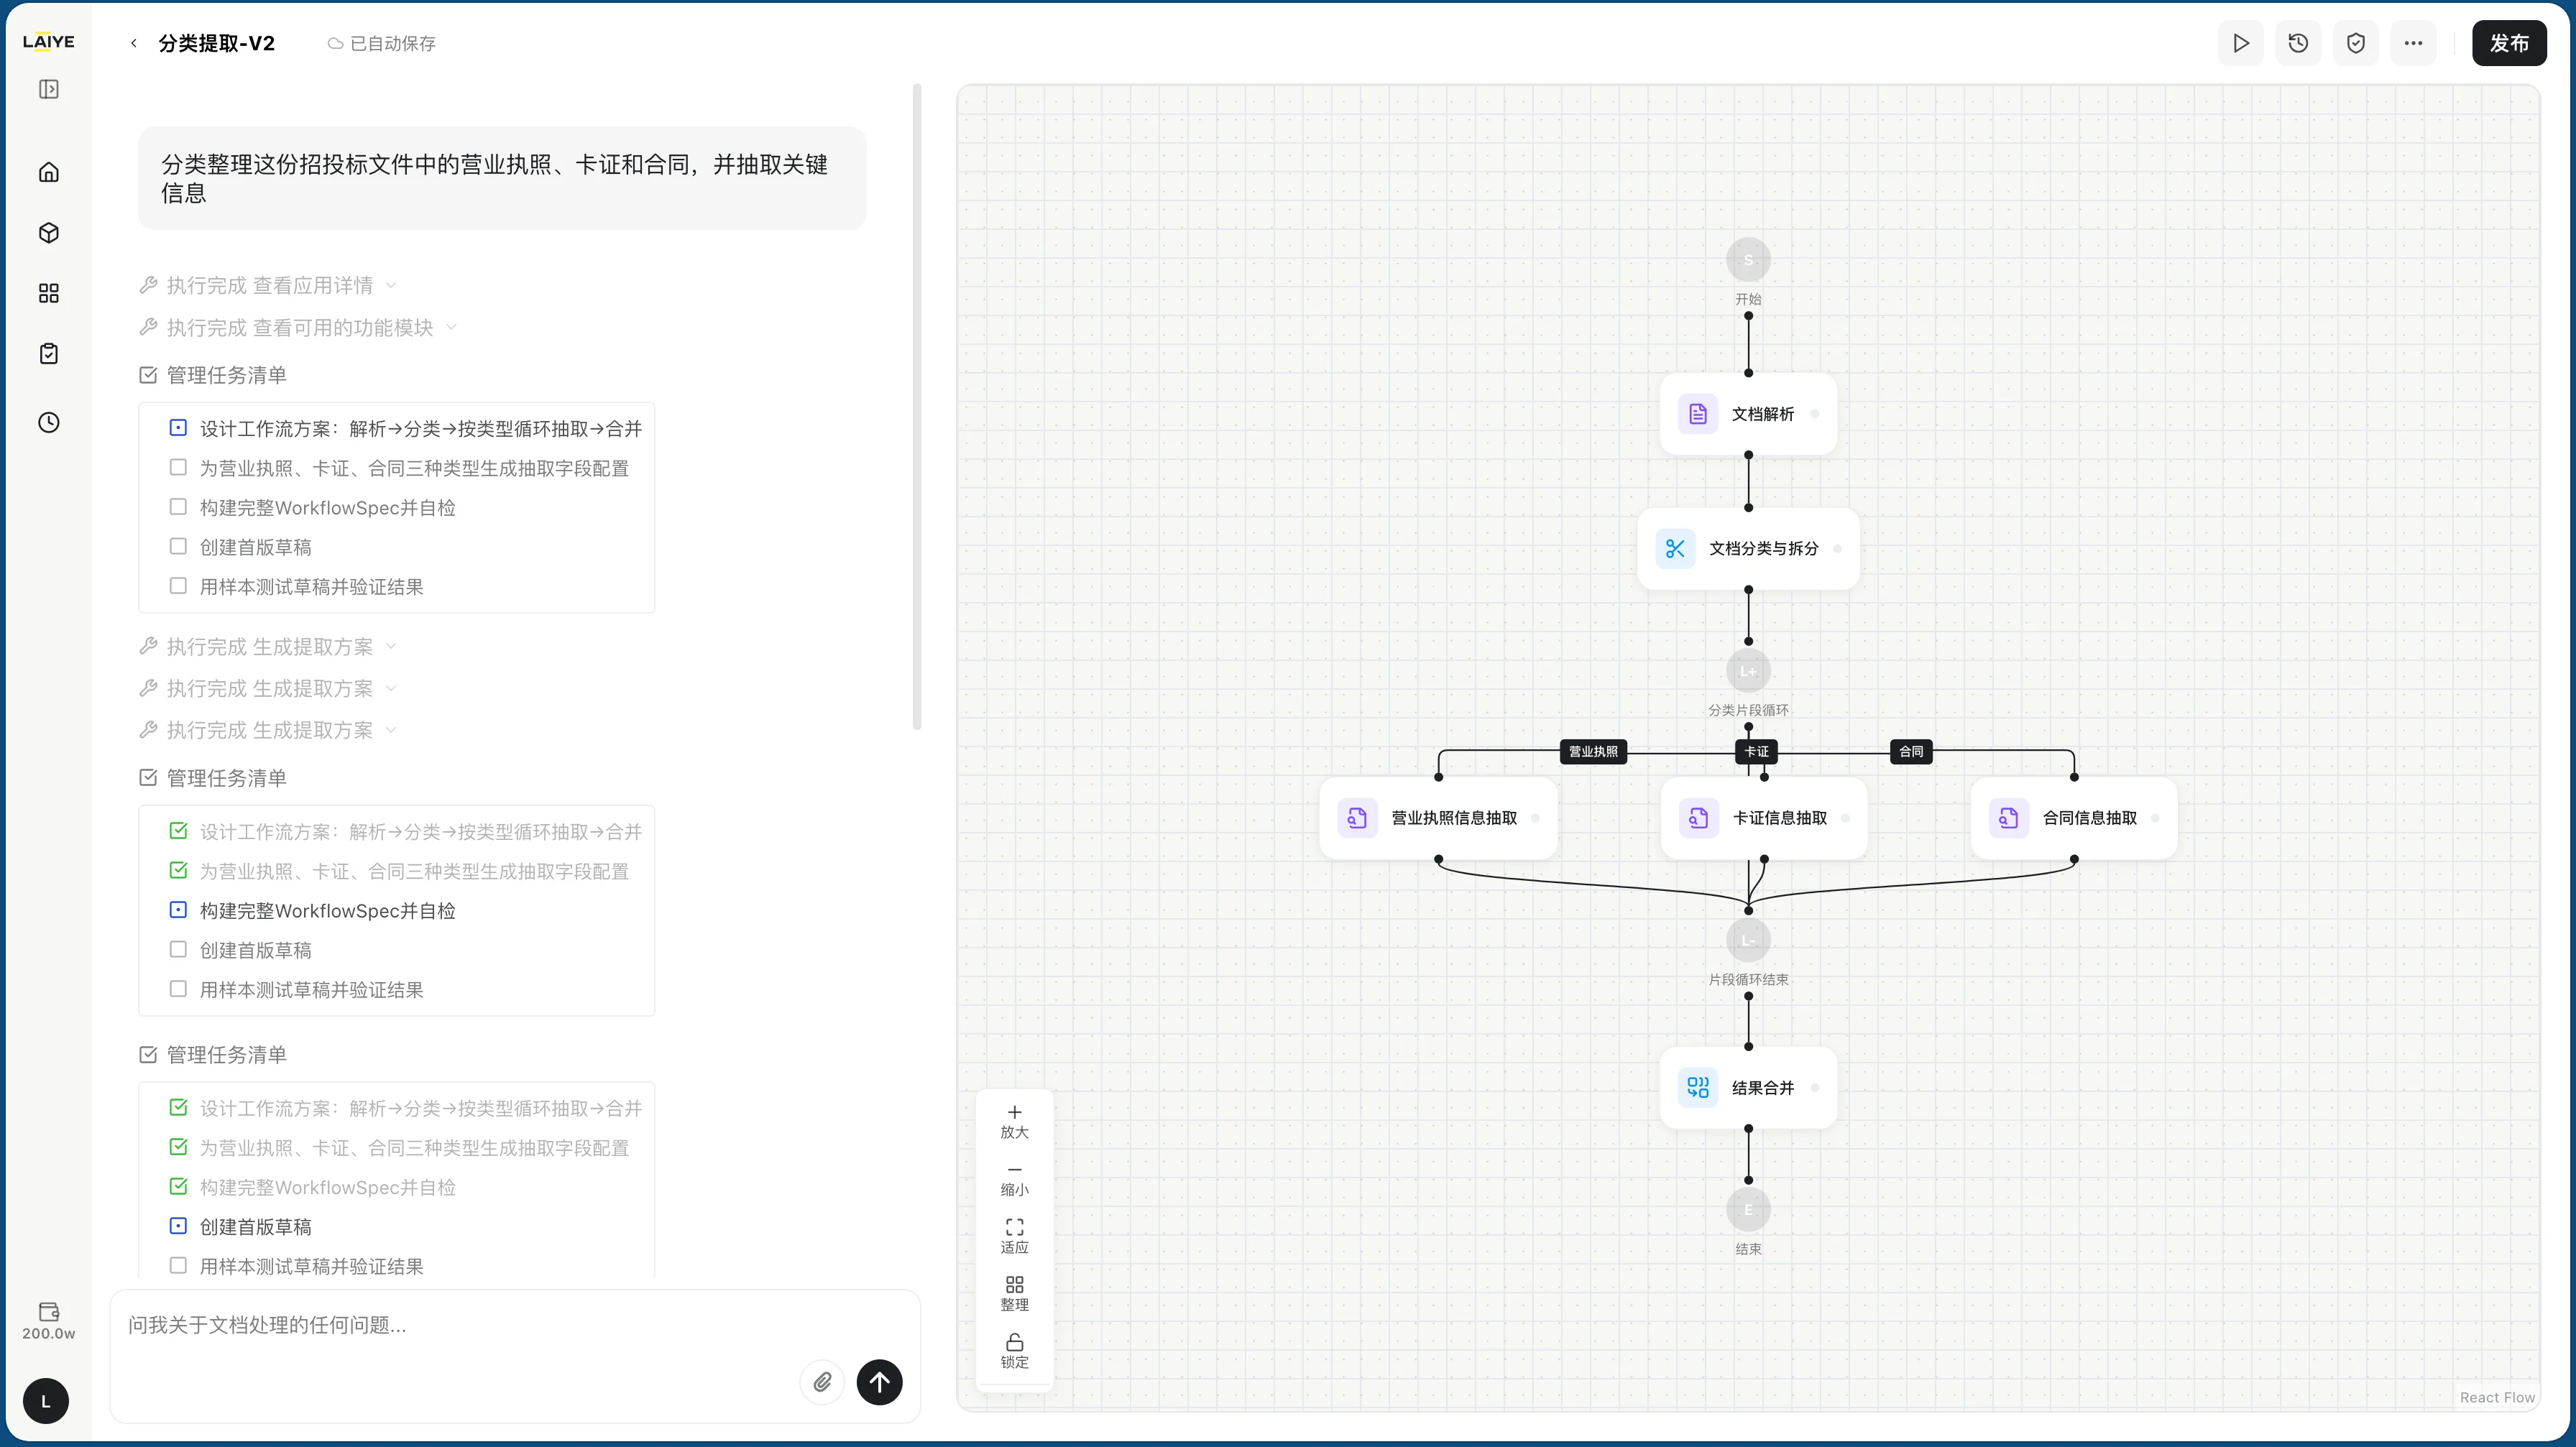
Task: Click 整理 auto-arrange control
Action: pos(1014,1294)
